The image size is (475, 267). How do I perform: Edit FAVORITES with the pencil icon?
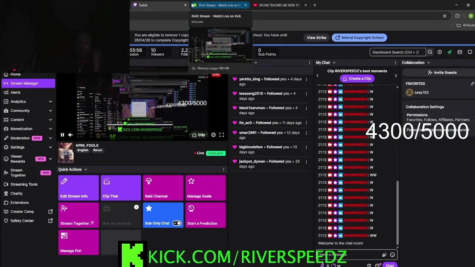pyautogui.click(x=472, y=84)
